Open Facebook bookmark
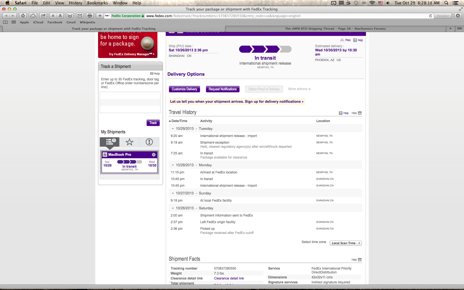Viewport: 464px width, 290px height. pos(55,22)
